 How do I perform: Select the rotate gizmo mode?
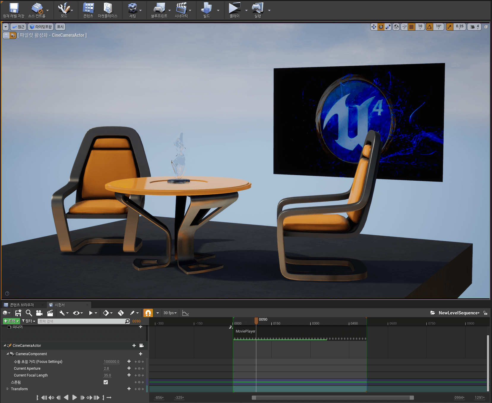click(381, 27)
